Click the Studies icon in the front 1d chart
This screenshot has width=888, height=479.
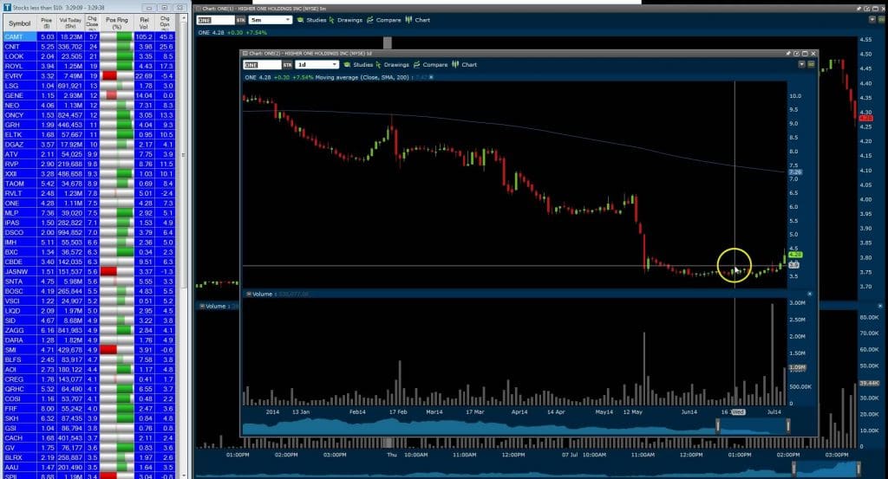[347, 64]
